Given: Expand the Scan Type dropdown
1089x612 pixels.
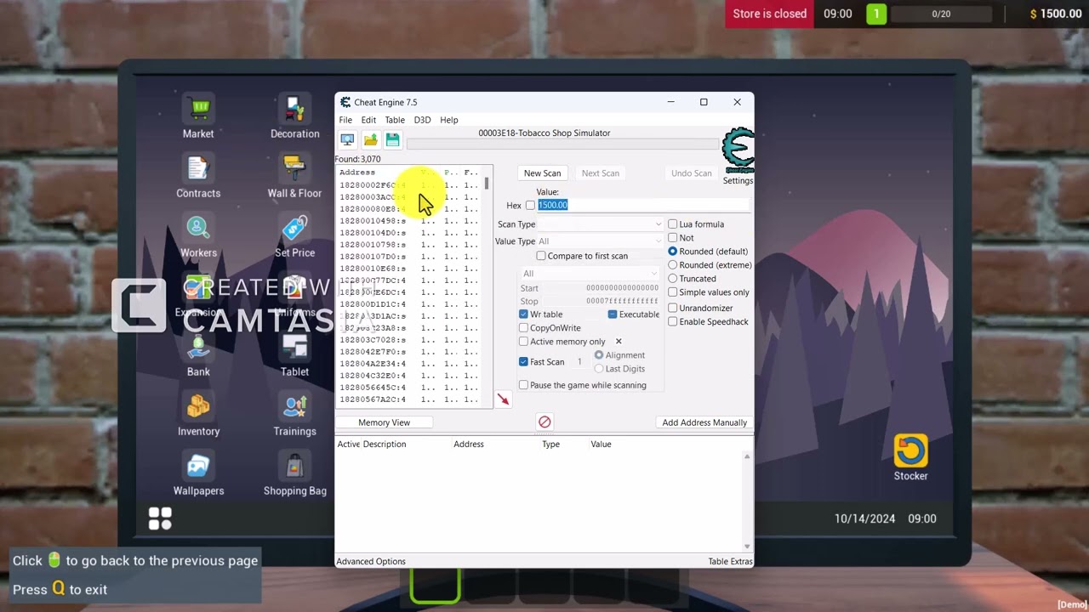Looking at the screenshot, I should 601,224.
